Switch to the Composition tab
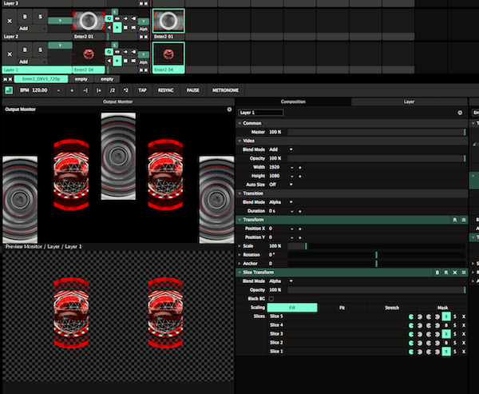Viewport: 479px width, 394px height. (292, 102)
